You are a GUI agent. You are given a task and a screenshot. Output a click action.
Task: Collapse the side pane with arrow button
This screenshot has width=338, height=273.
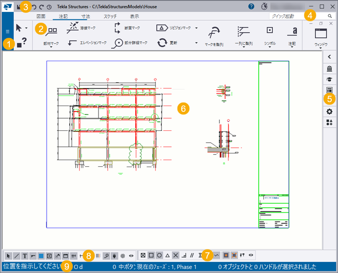(x=329, y=57)
